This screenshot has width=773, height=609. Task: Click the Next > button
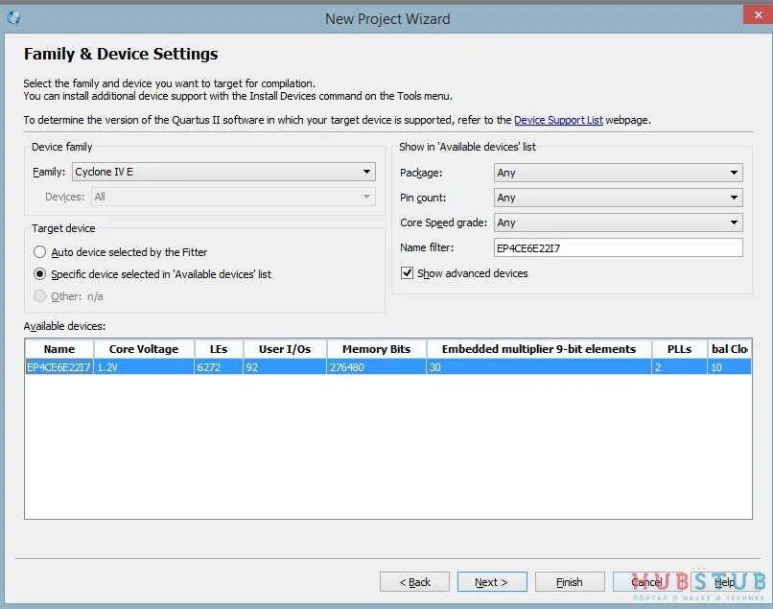click(x=492, y=582)
